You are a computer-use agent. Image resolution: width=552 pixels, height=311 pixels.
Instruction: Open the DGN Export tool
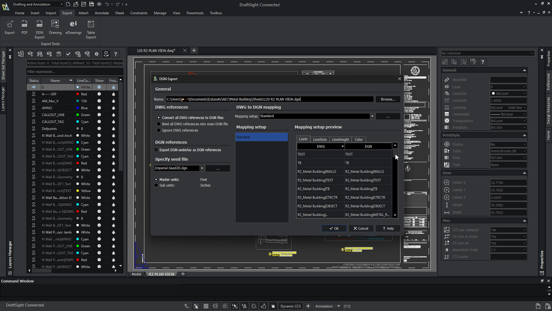[39, 28]
